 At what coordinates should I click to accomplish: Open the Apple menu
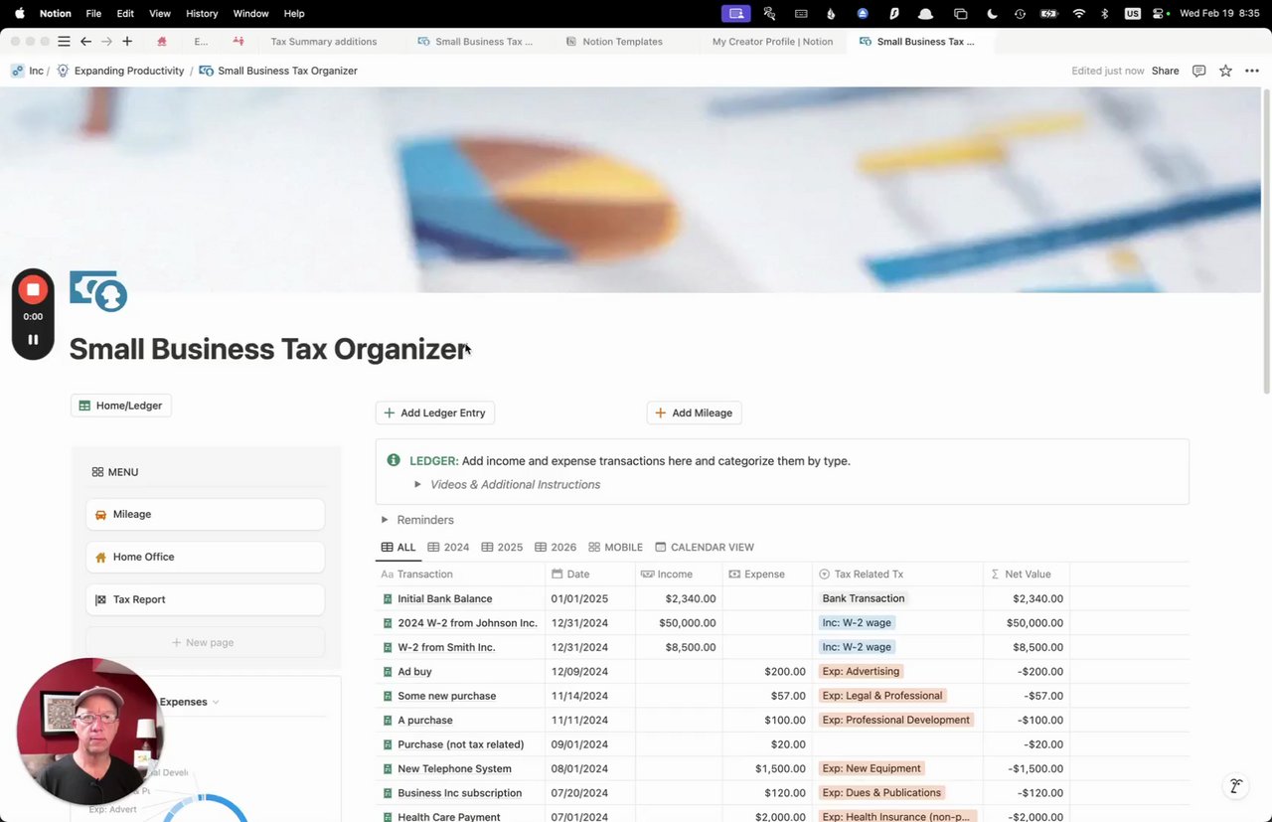[x=19, y=14]
